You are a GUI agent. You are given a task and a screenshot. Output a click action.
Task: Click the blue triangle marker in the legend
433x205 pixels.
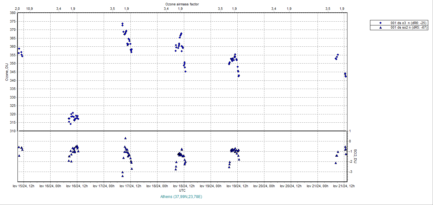click(x=381, y=28)
